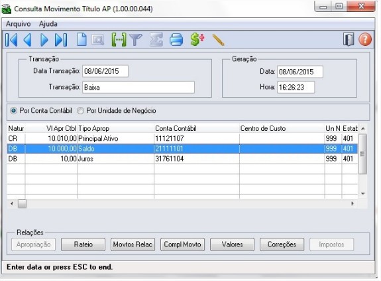Click the disabled Apropriação button
The image size is (381, 281).
click(34, 244)
